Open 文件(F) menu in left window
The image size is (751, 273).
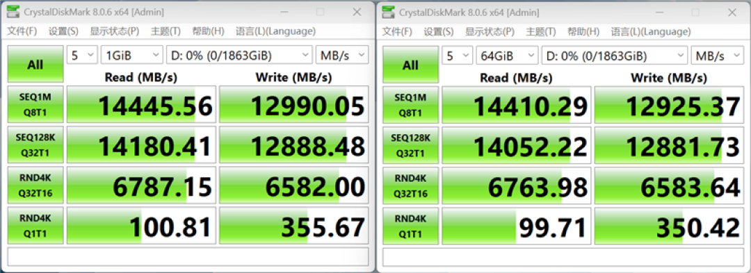click(x=22, y=31)
